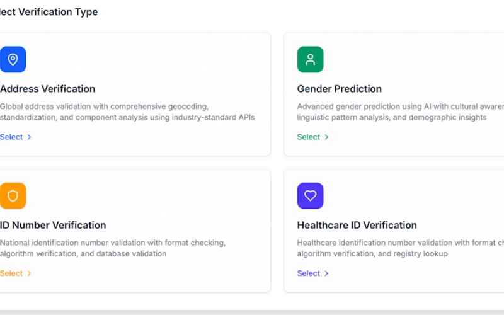
Task: Pick Healthcare ID Verification via purple Select
Action: (309, 273)
